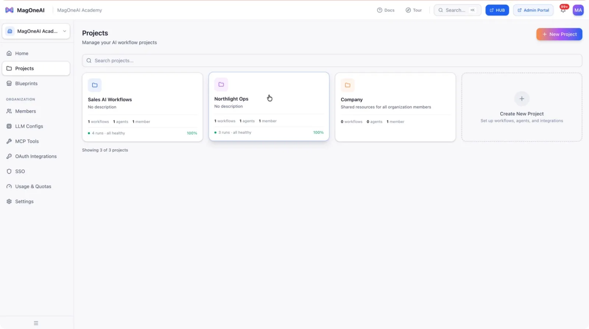
Task: Collapse sidebar using the bottom menu icon
Action: (x=36, y=323)
